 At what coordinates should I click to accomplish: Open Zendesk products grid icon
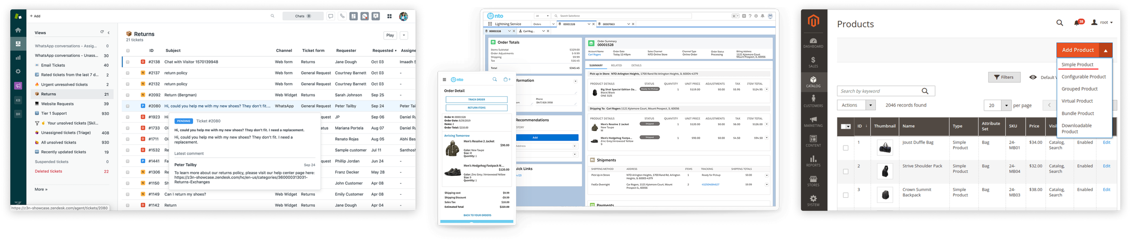(x=390, y=16)
